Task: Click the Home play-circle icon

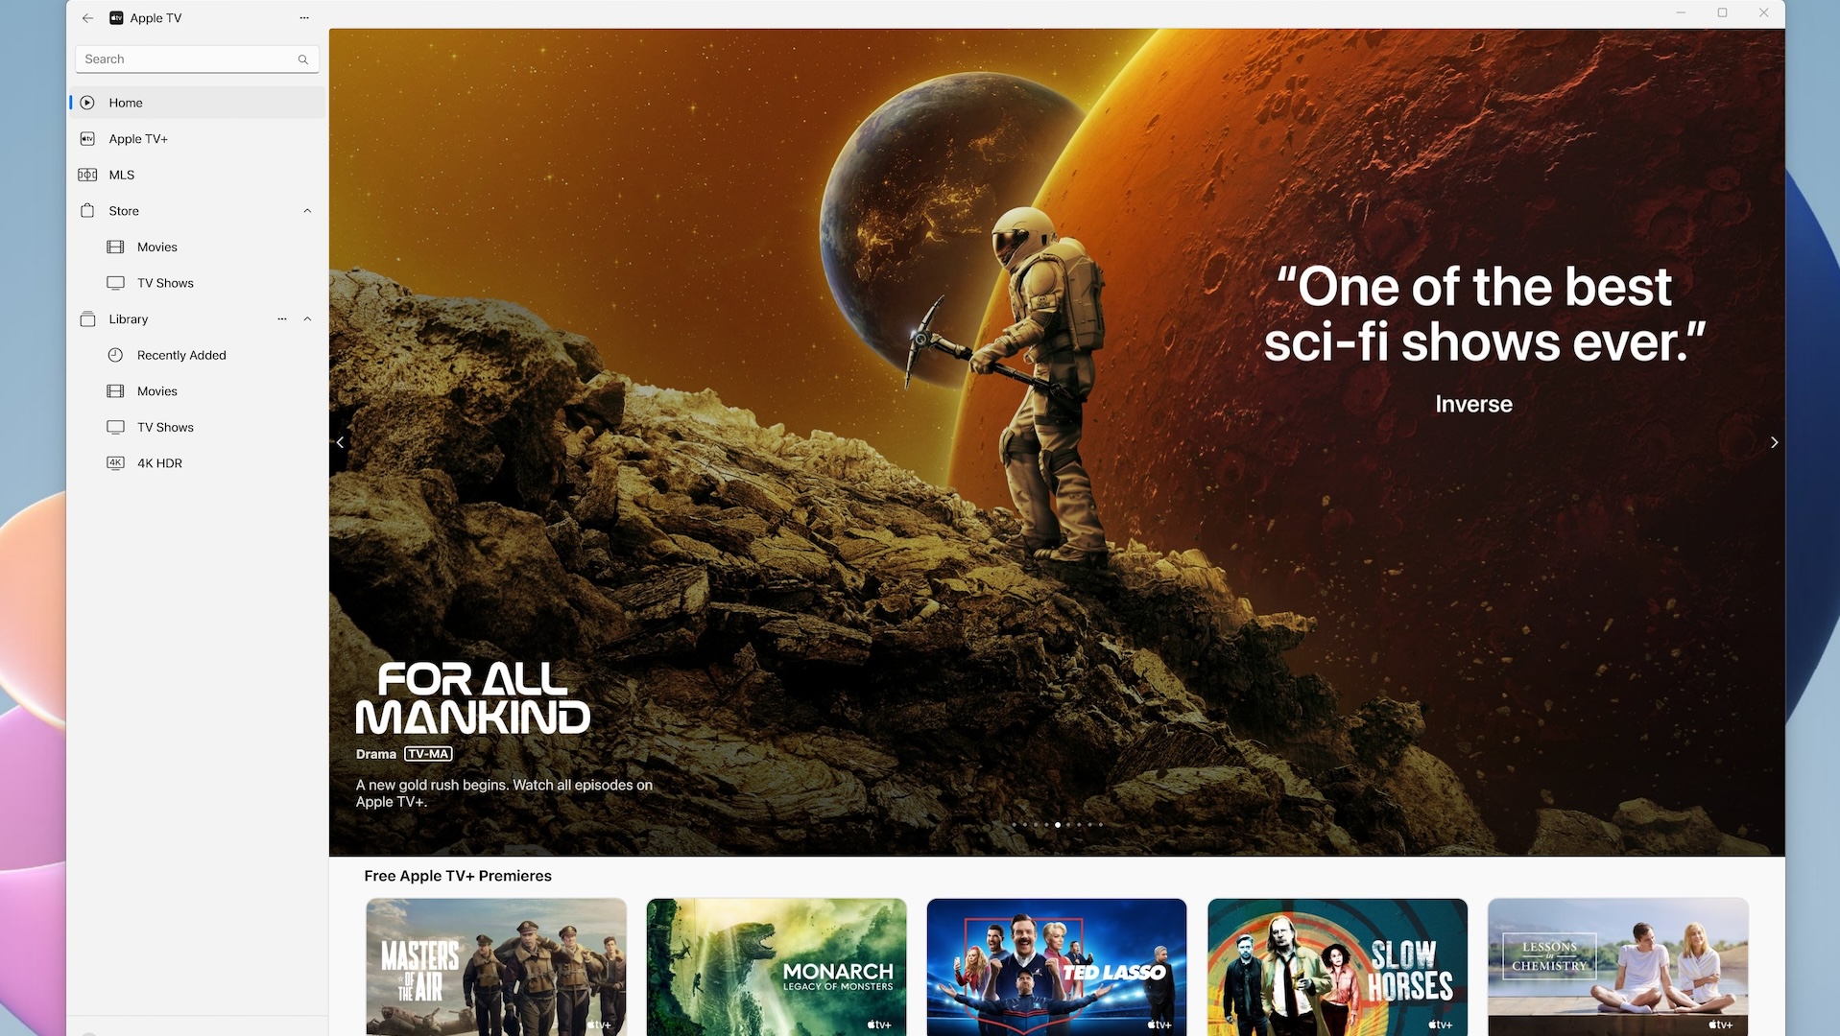Action: point(87,103)
